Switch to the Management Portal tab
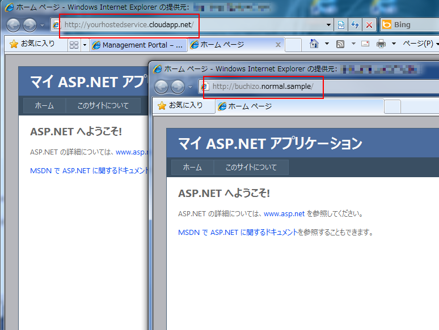The height and width of the screenshot is (330, 439). 138,45
